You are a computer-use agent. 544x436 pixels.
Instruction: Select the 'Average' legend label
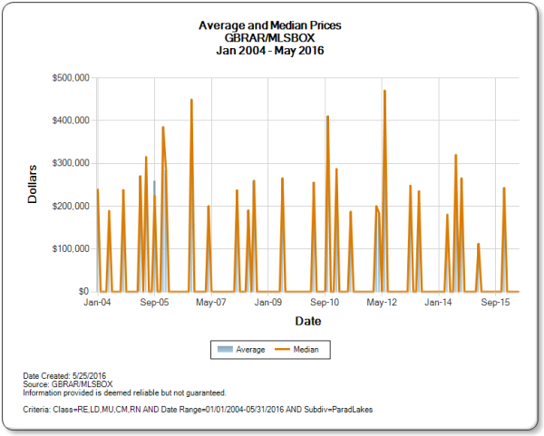pos(250,350)
